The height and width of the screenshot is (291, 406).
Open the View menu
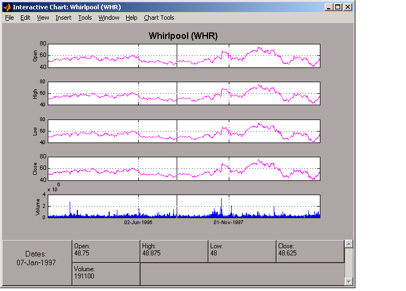[x=43, y=18]
